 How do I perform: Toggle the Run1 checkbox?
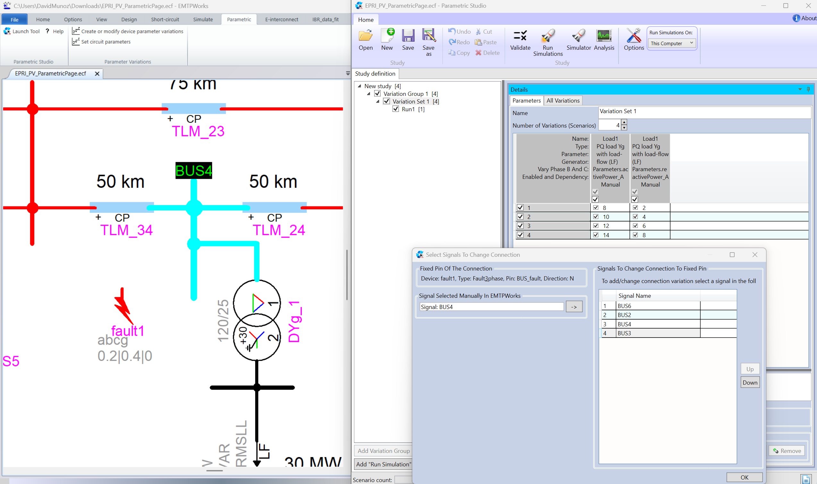pos(396,109)
